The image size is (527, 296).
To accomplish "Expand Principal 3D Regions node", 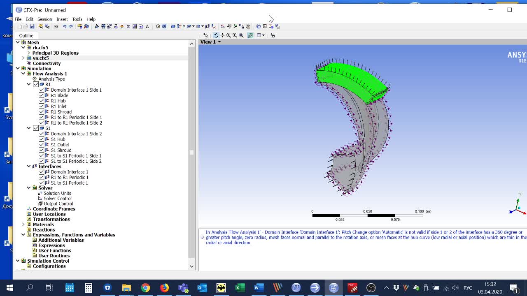I will click(x=29, y=53).
